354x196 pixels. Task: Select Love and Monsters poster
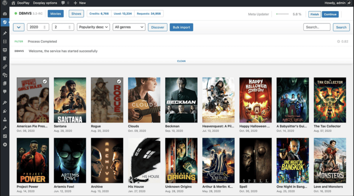coord(330,161)
